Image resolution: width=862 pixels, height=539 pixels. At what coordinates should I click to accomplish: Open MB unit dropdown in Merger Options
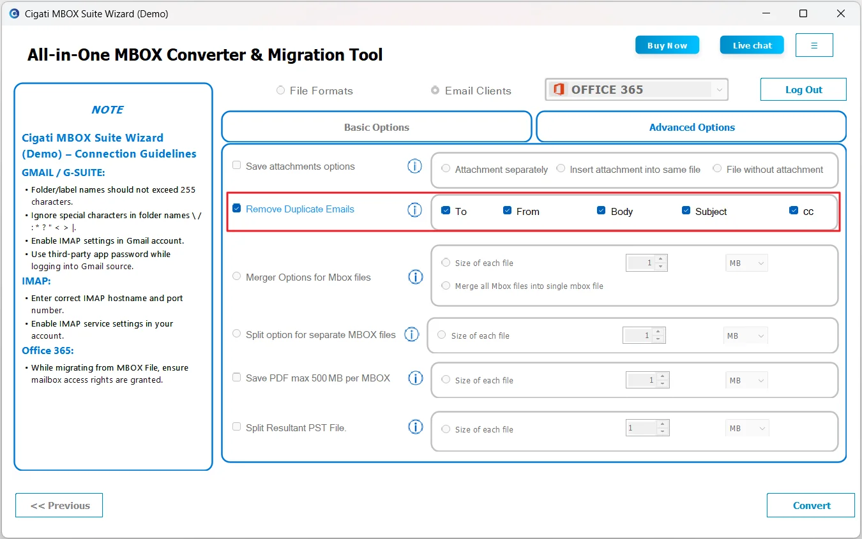[x=746, y=263]
